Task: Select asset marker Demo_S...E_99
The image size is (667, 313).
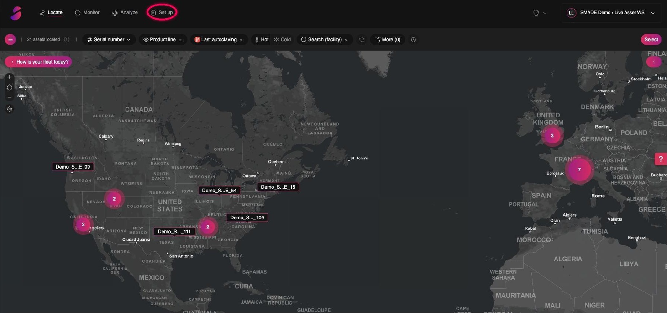Action: 73,167
